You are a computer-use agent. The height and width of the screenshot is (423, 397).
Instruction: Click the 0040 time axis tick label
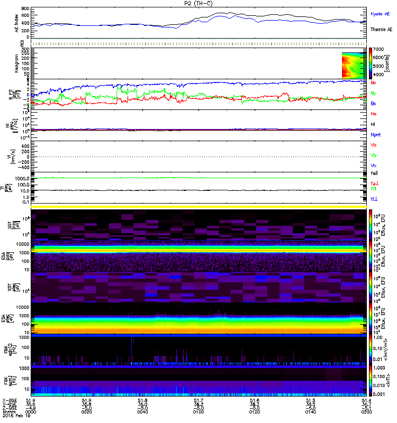(x=141, y=413)
